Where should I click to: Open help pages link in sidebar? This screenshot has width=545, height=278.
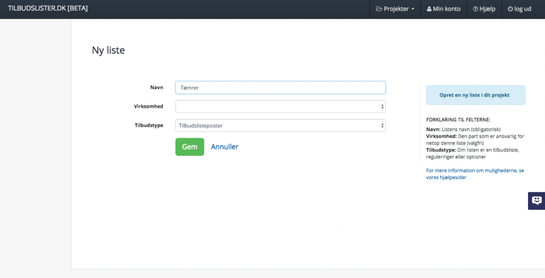pos(475,174)
